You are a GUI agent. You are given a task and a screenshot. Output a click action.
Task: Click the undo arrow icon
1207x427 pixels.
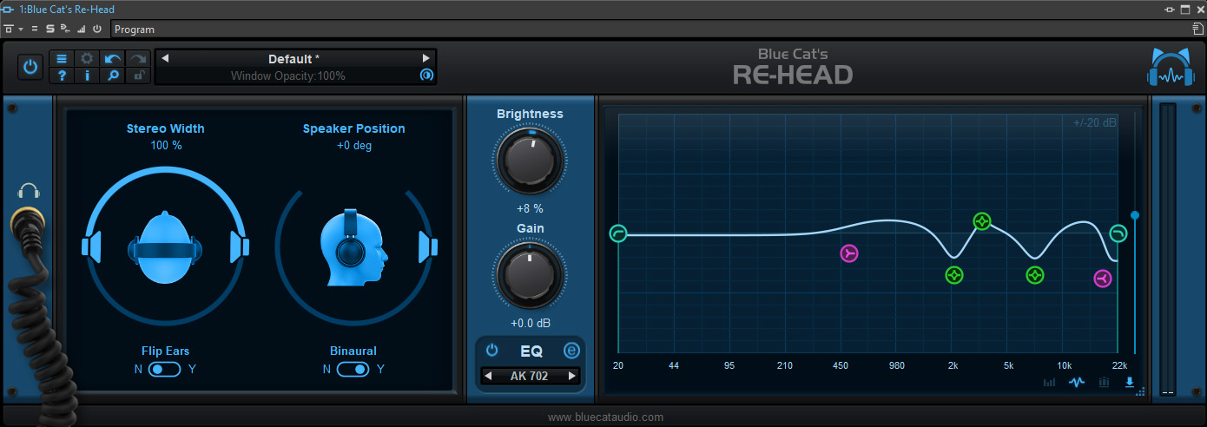pyautogui.click(x=112, y=59)
